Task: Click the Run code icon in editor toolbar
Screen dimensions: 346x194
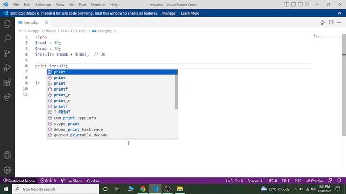Action: (323, 23)
